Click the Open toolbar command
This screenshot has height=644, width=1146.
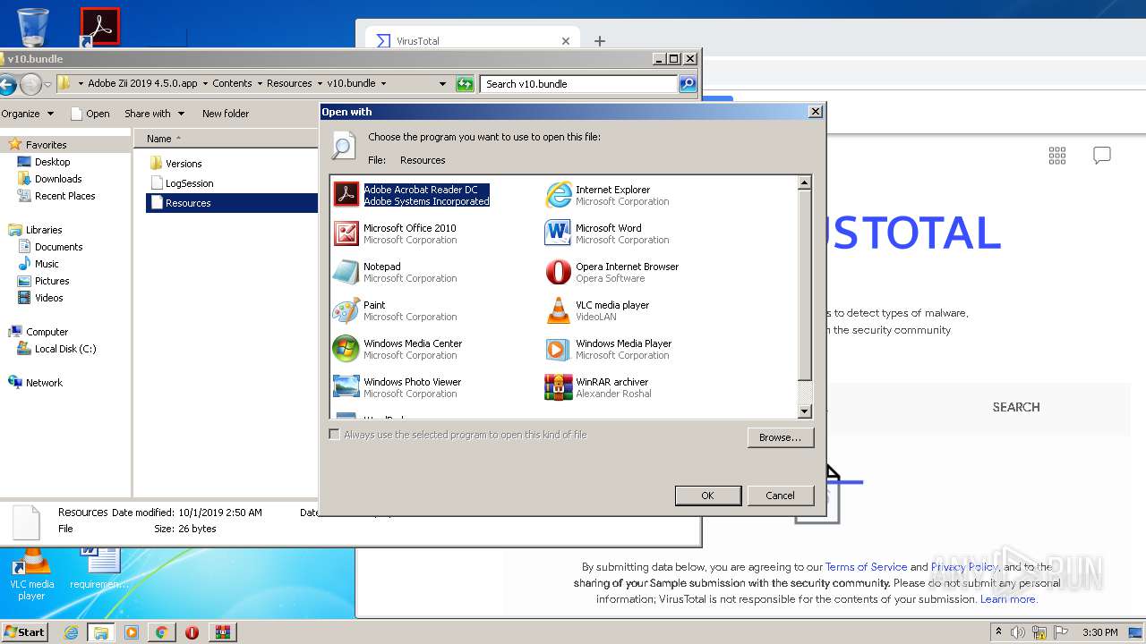coord(90,114)
